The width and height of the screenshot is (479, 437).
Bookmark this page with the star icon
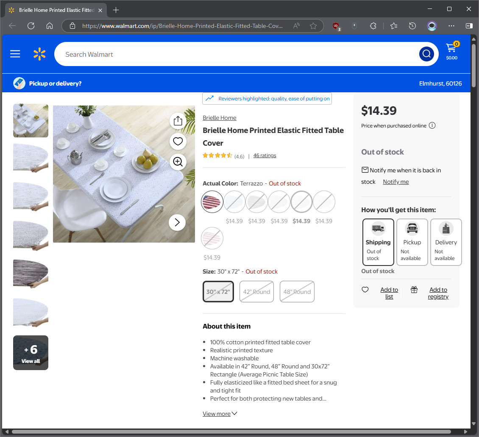pos(313,26)
